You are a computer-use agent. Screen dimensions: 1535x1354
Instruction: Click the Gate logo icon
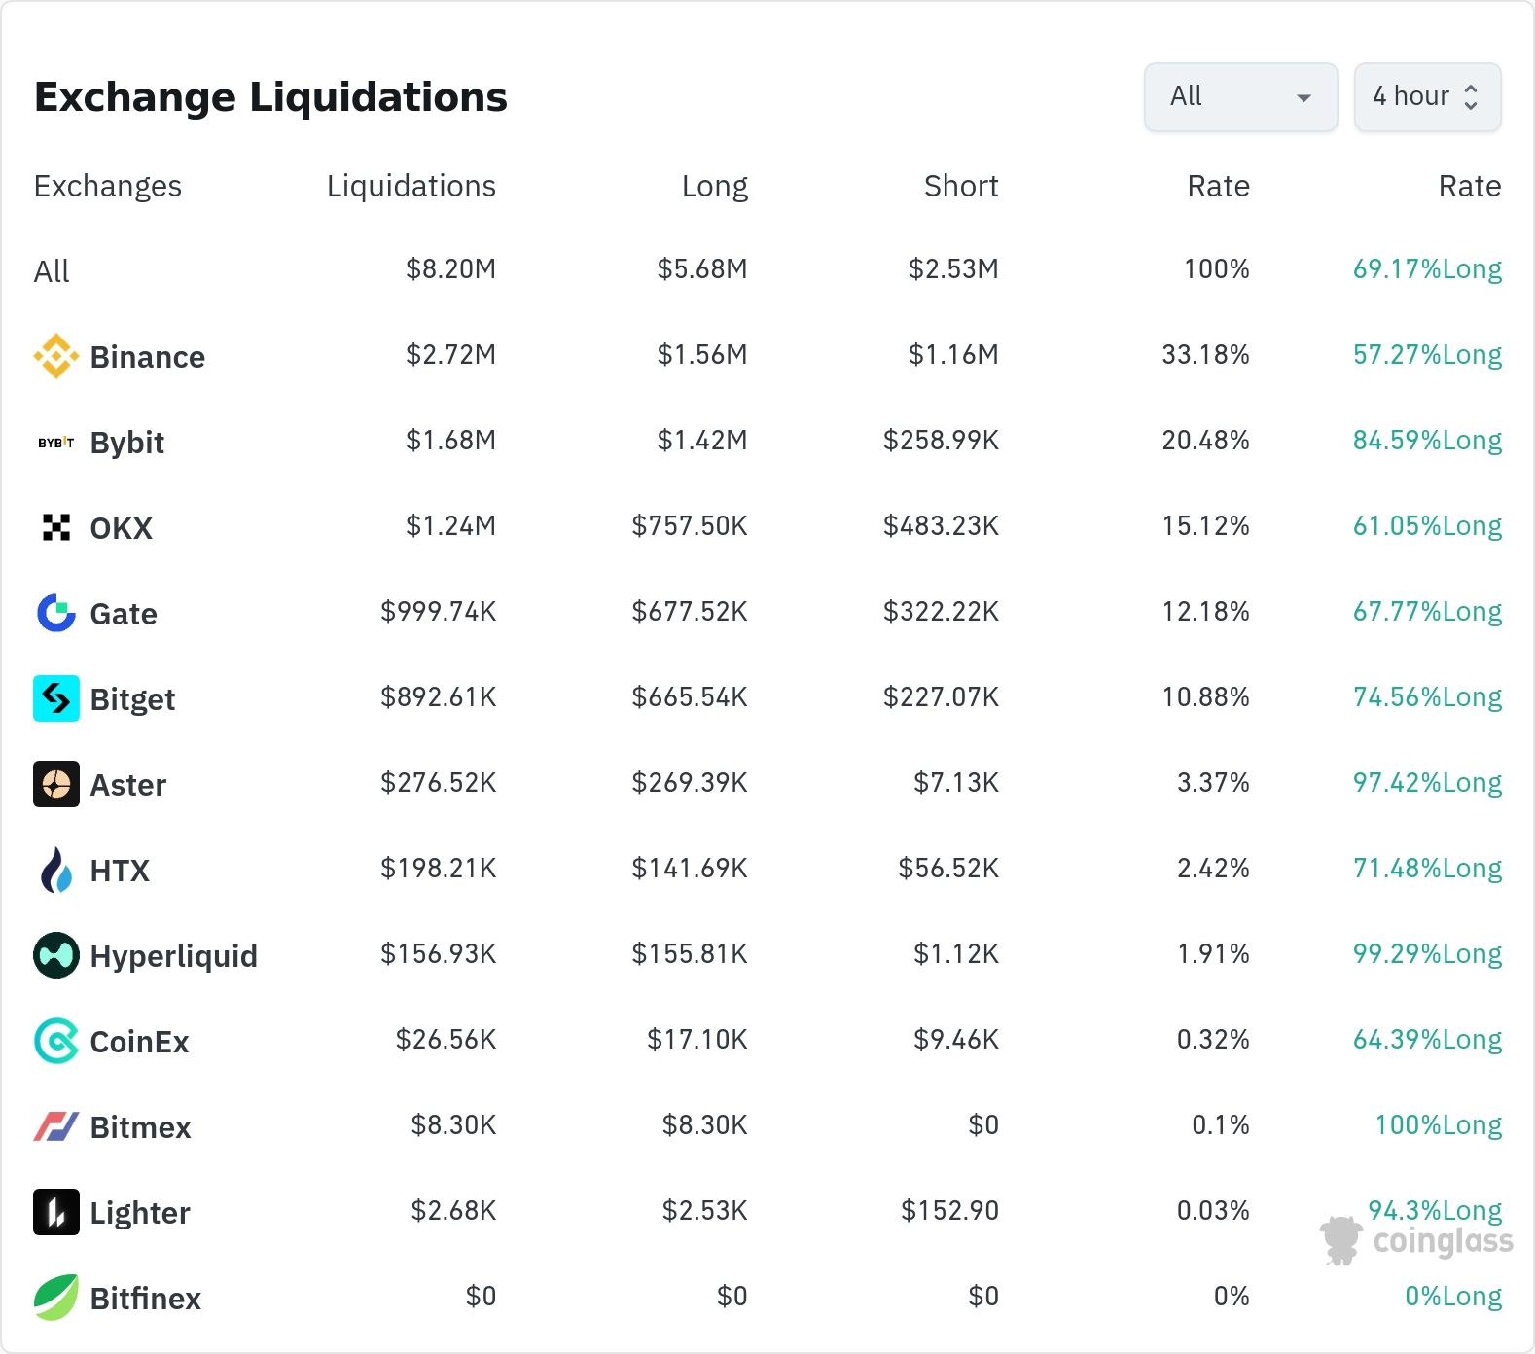[x=56, y=613]
